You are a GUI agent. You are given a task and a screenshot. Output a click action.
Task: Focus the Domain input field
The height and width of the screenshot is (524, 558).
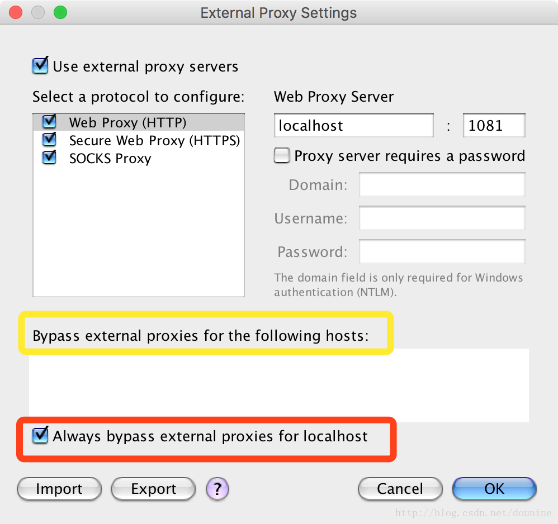pos(442,184)
